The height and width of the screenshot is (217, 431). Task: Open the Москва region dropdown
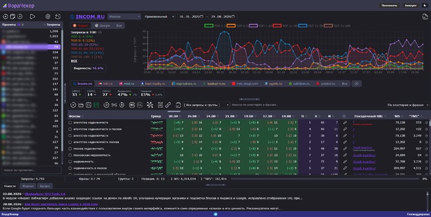[x=124, y=17]
